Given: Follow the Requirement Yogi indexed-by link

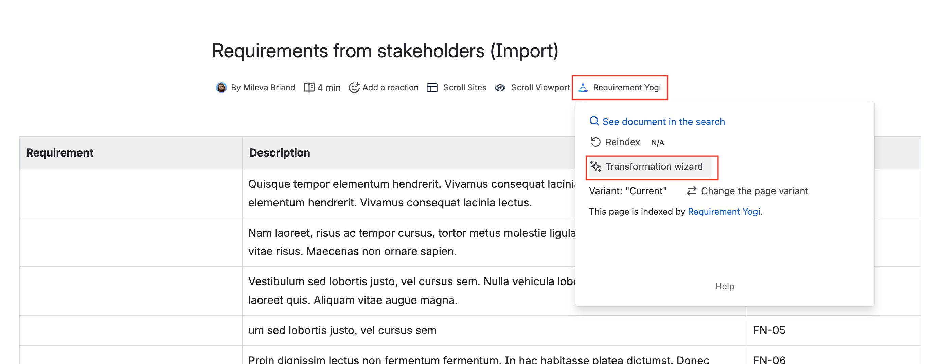Looking at the screenshot, I should (724, 212).
